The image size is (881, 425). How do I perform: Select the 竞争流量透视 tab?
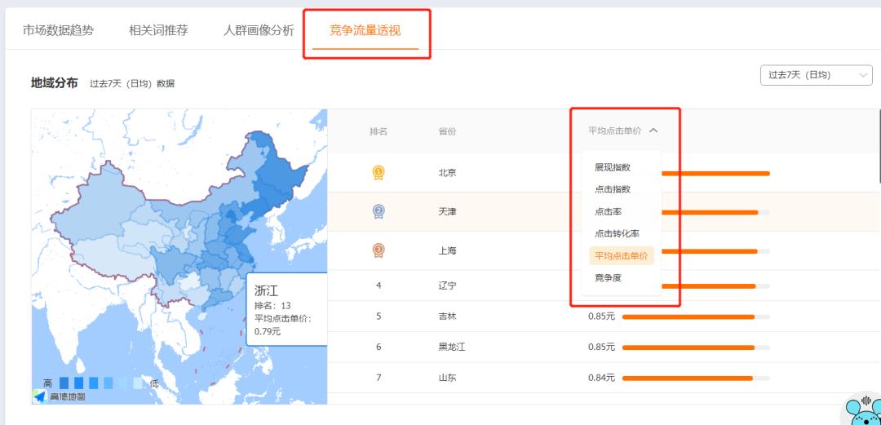[x=365, y=30]
